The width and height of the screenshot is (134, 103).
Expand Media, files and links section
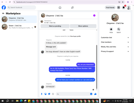point(115,47)
